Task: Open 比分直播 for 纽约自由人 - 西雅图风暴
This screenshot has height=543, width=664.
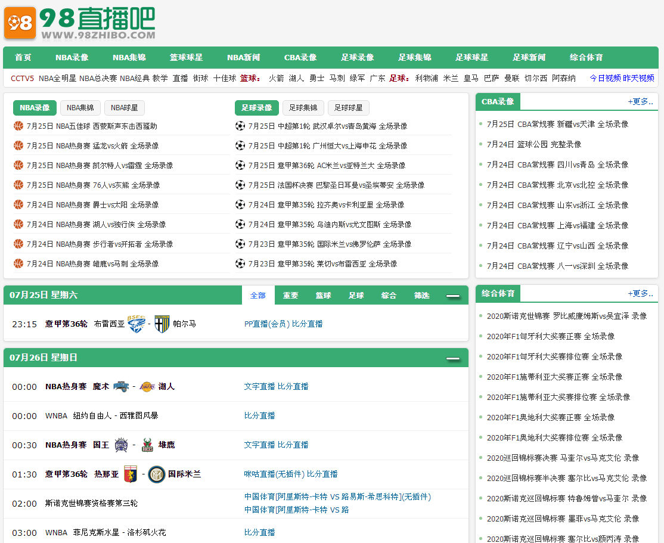Action: pyautogui.click(x=260, y=415)
